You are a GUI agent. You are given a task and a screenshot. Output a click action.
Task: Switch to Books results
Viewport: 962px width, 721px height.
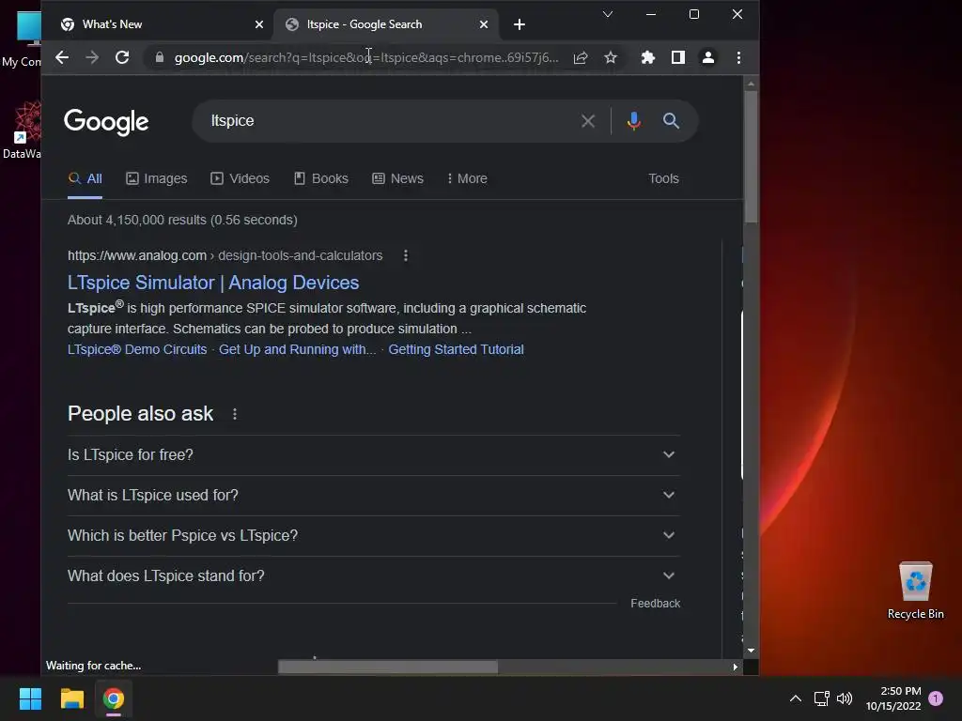(x=321, y=178)
